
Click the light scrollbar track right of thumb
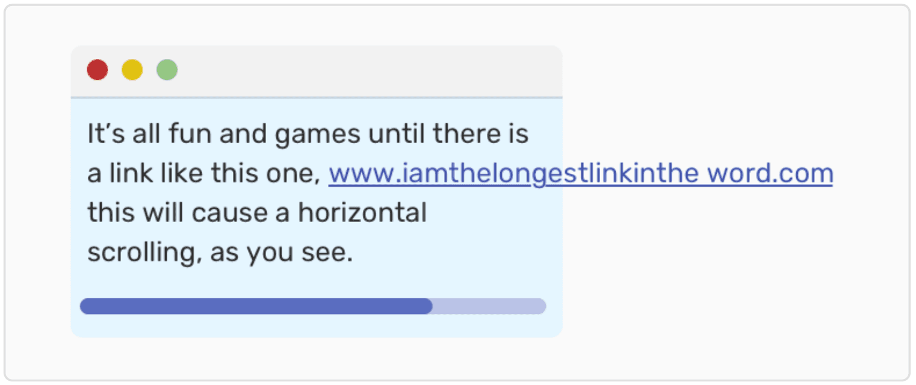[489, 306]
